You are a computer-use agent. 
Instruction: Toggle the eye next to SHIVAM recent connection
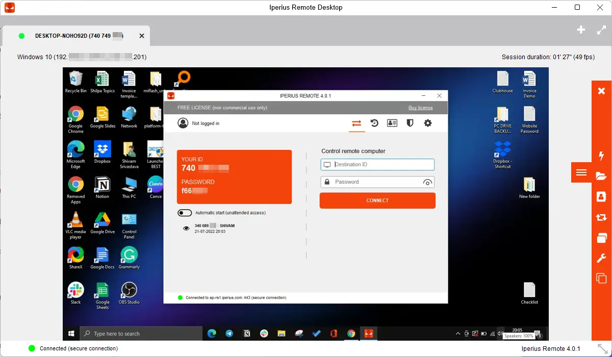pos(186,228)
